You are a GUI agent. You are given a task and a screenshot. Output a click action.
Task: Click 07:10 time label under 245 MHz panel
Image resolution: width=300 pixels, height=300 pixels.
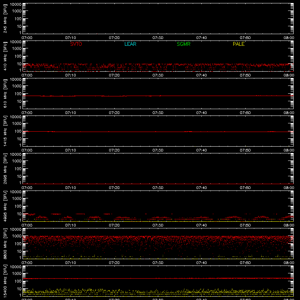click(x=70, y=38)
